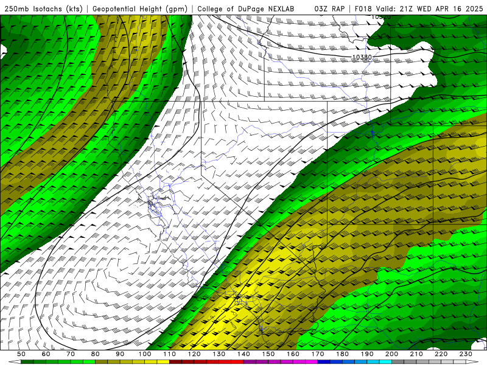Click the 210 value on the color scale
Image resolution: width=487 pixels, height=365 pixels.
(x=416, y=354)
